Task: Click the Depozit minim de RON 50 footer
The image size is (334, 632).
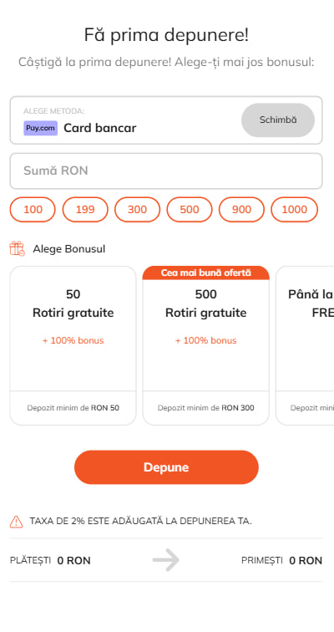Action: pos(73,408)
